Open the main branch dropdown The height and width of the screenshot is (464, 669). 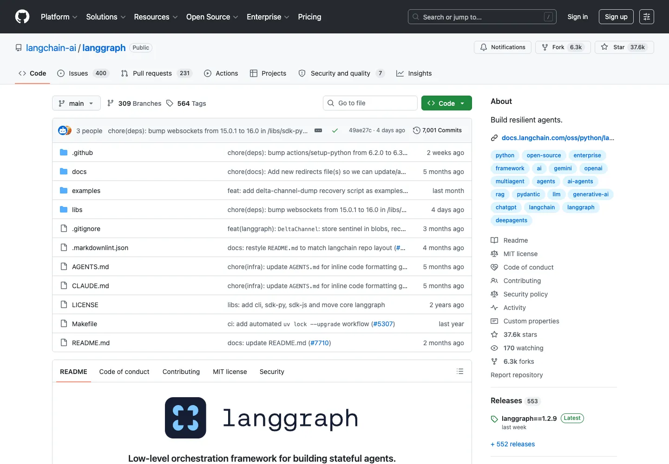pos(76,103)
